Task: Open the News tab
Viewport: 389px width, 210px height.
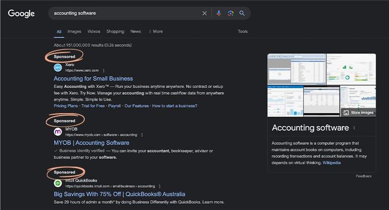Action: (136, 32)
